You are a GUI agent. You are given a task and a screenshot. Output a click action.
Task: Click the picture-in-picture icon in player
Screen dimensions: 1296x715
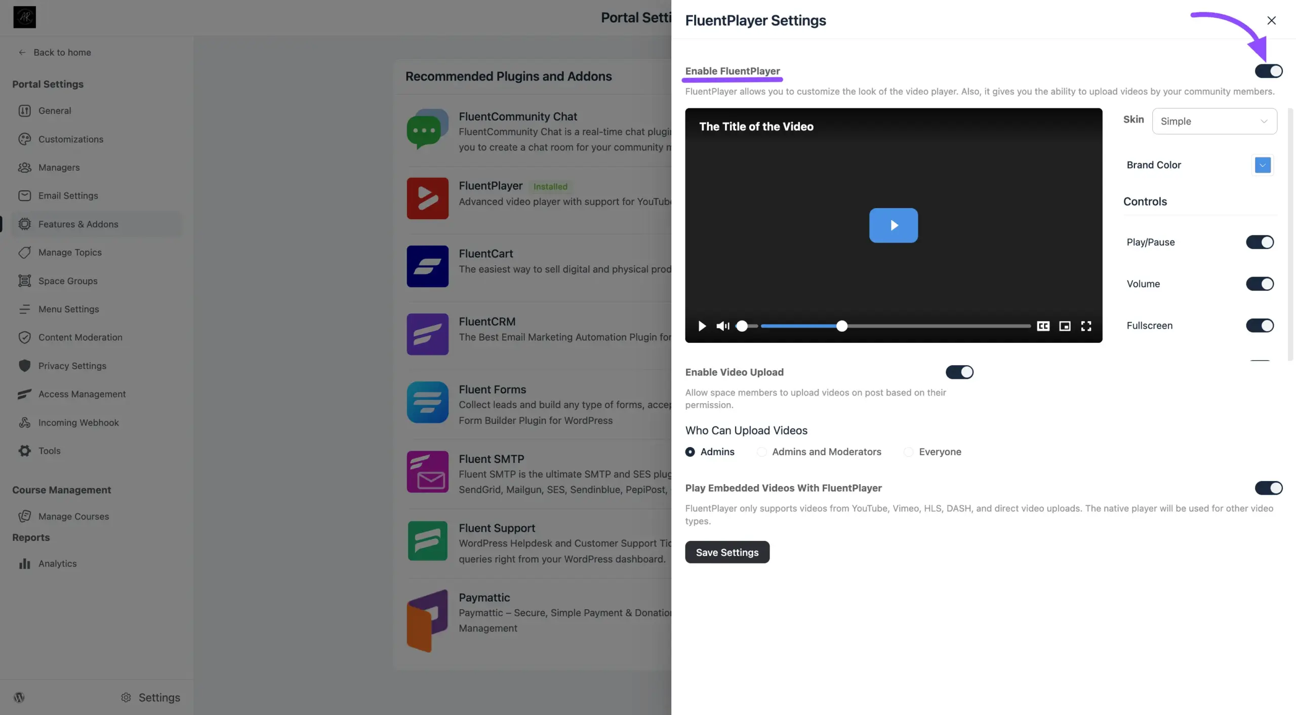pos(1065,326)
